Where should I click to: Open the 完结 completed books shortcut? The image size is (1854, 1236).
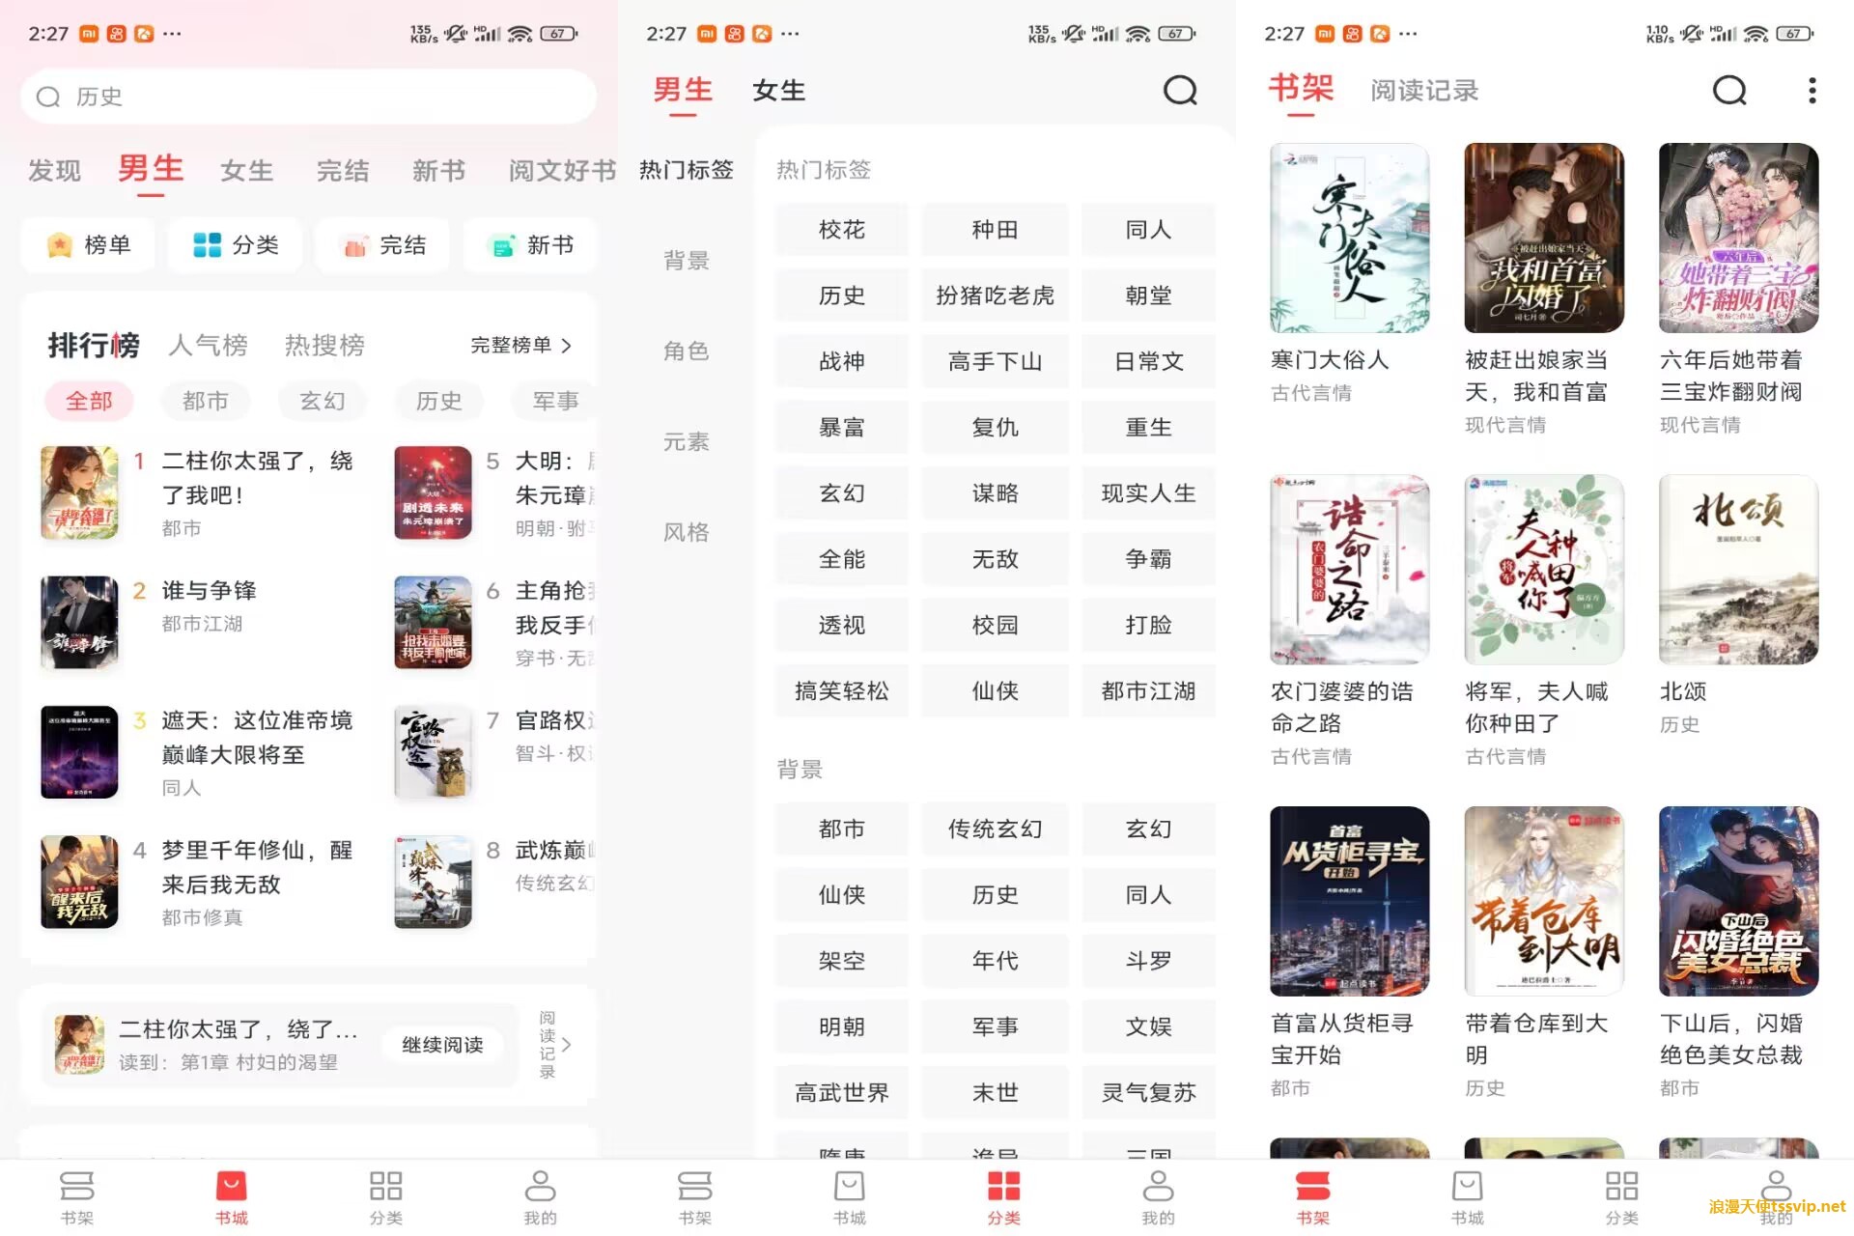383,245
